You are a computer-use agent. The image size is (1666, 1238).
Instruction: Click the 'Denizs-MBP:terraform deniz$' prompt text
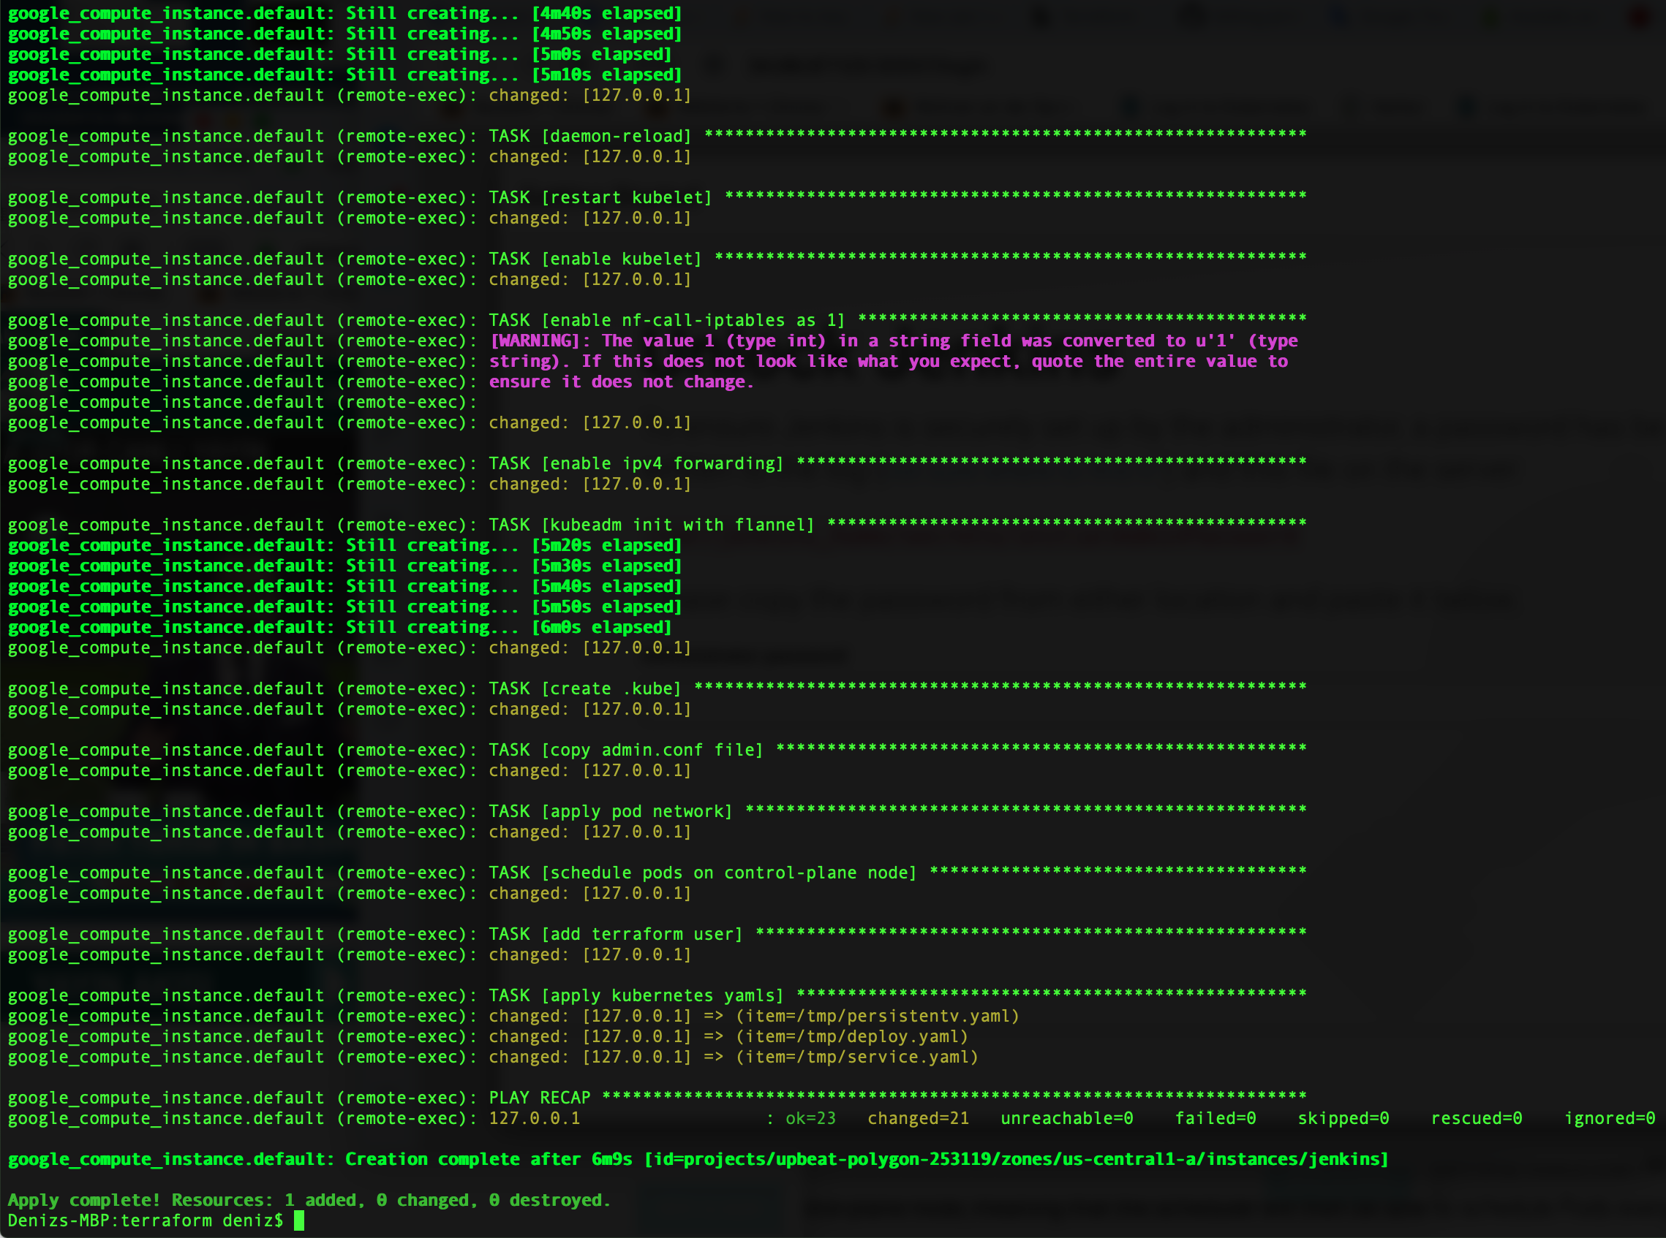pyautogui.click(x=146, y=1220)
